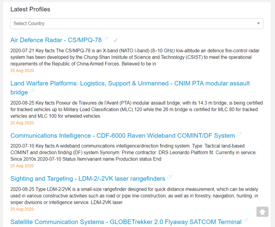This screenshot has height=227, width=275.
Task: Click external link icon beside GLOBETrekker SATCOM title
Action: click(246, 221)
